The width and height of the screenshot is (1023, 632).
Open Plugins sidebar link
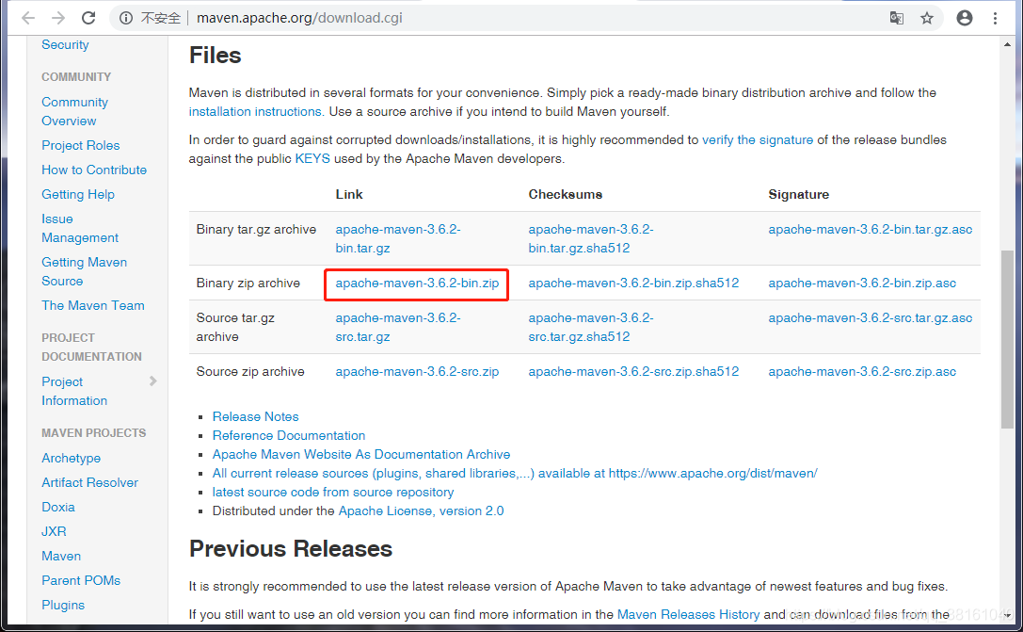coord(63,606)
